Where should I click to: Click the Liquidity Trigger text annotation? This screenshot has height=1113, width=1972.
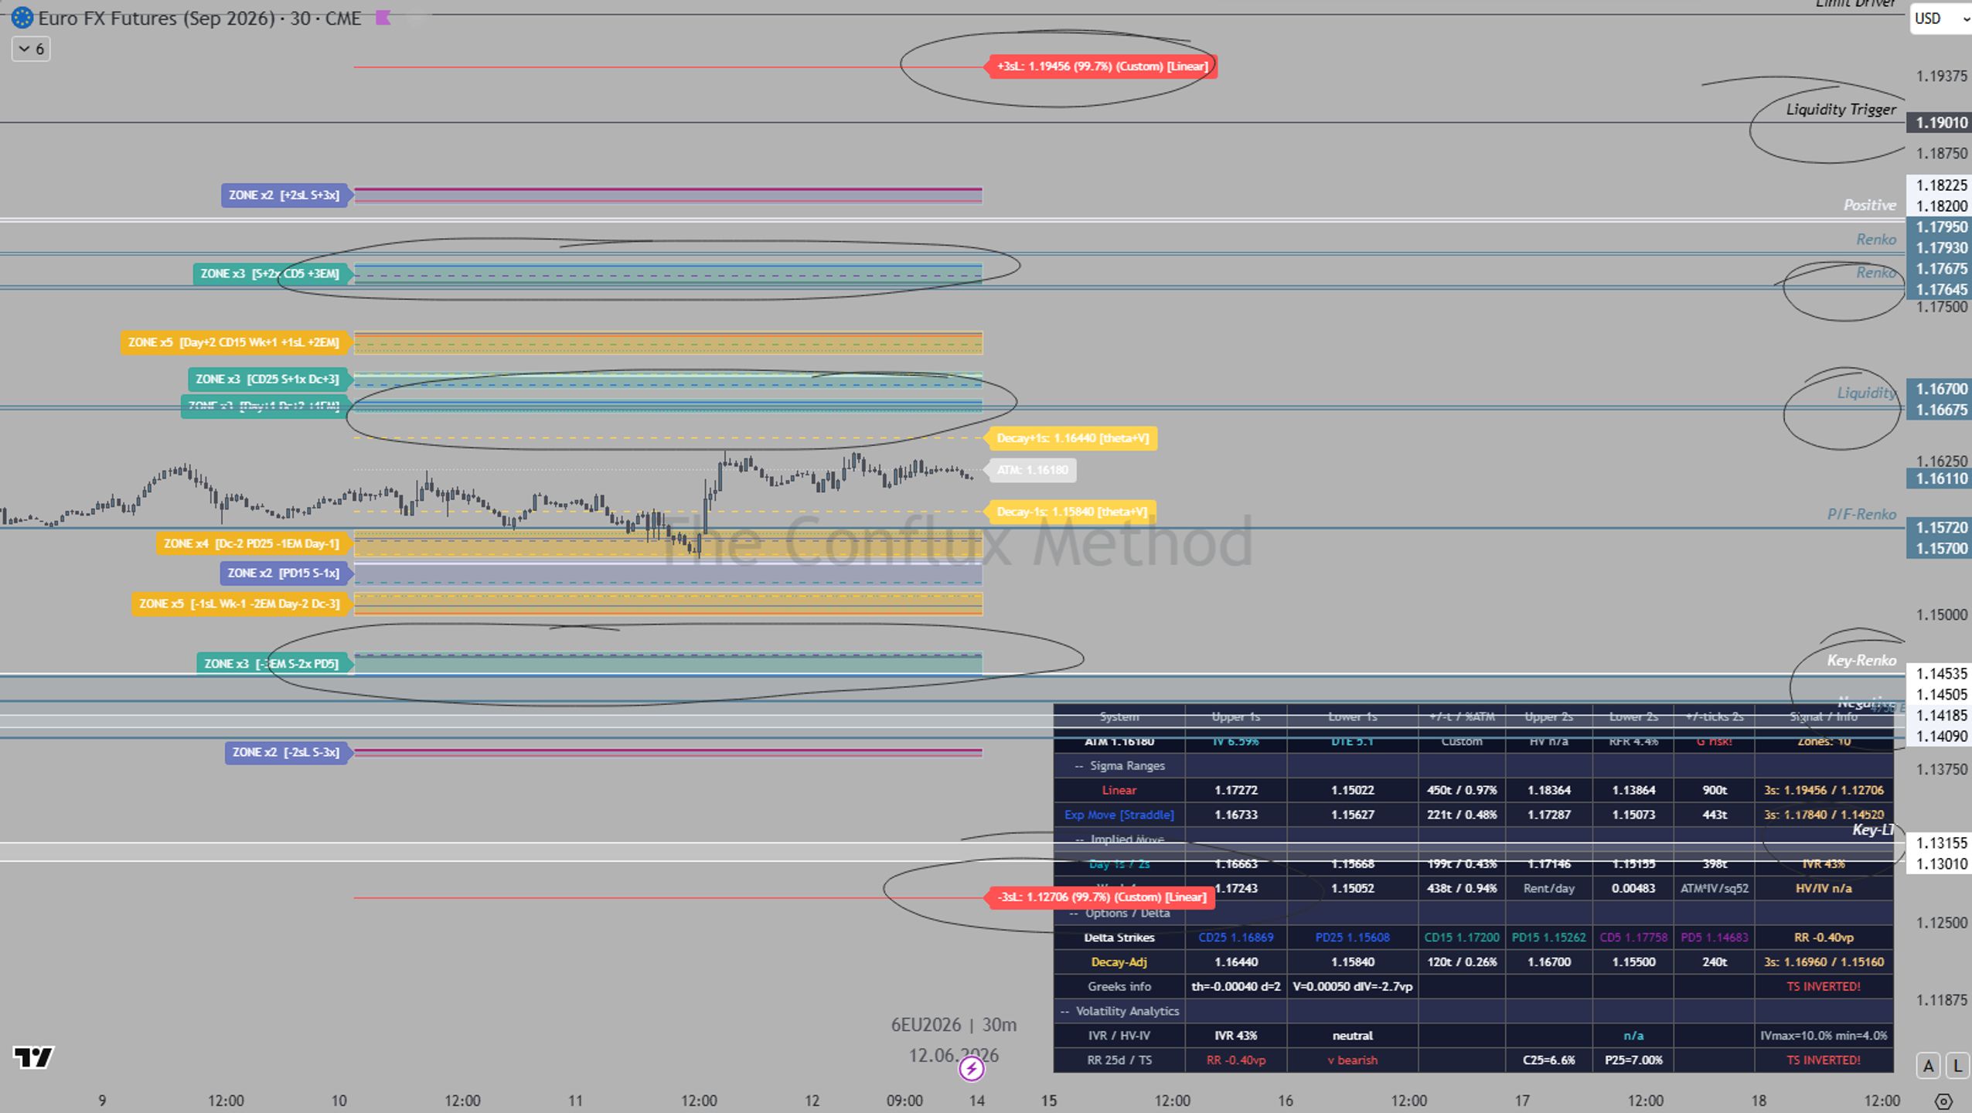click(x=1841, y=109)
